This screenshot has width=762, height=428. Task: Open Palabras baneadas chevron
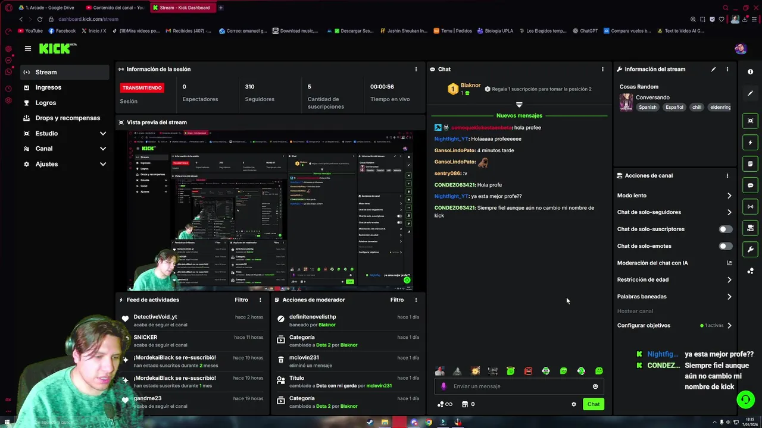729,297
